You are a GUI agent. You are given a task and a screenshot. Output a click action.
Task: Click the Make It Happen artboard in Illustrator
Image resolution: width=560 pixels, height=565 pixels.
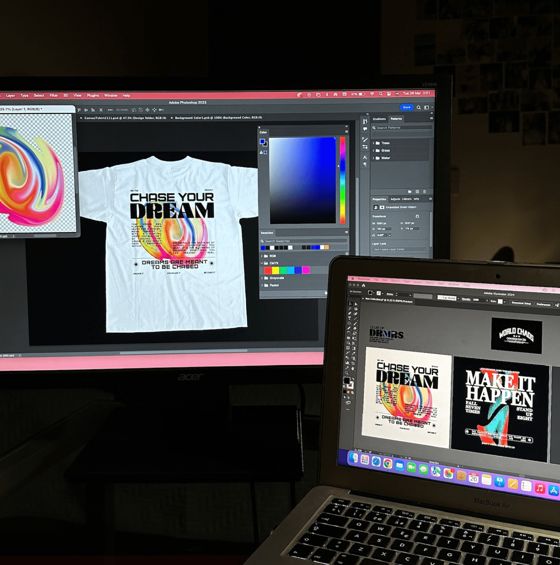(x=500, y=409)
